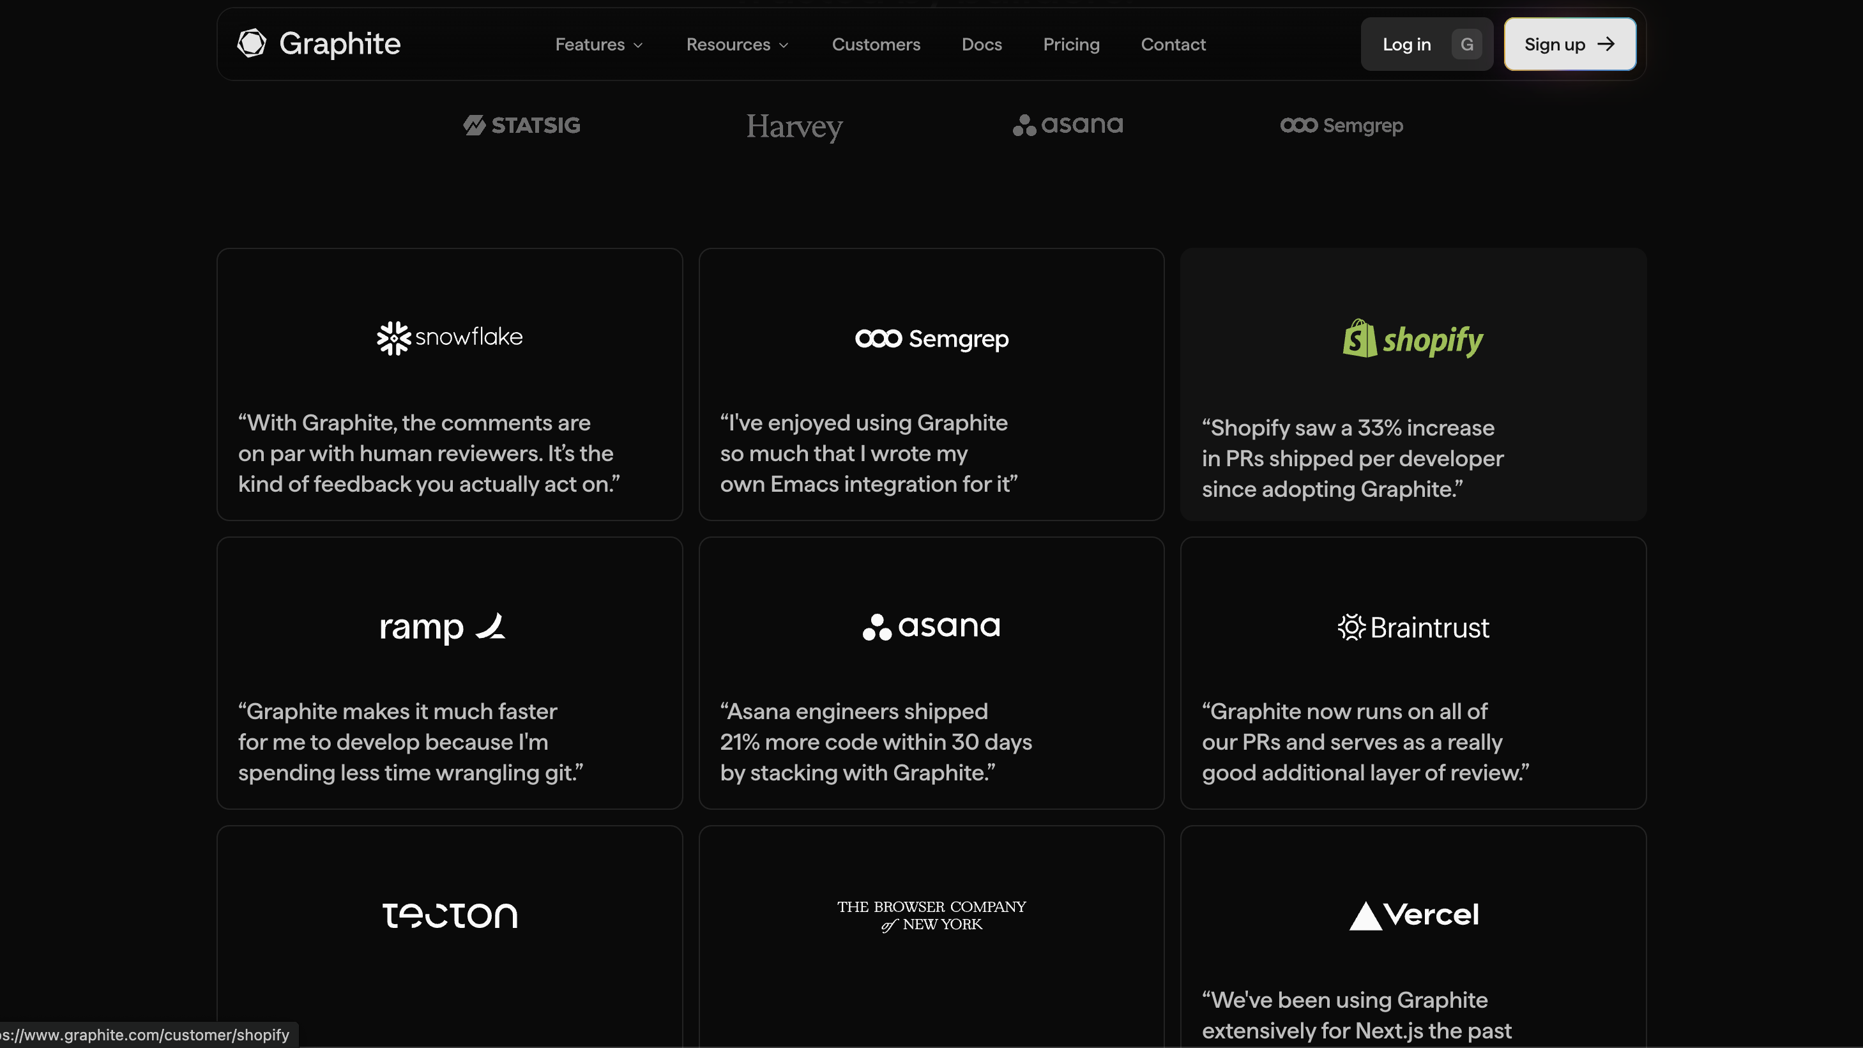The width and height of the screenshot is (1863, 1048).
Task: Click the G shortcut badge in Log in
Action: (x=1466, y=44)
